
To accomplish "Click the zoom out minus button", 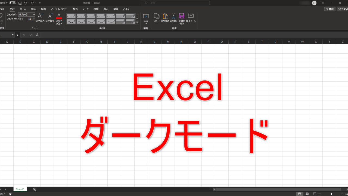I will [x=320, y=194].
